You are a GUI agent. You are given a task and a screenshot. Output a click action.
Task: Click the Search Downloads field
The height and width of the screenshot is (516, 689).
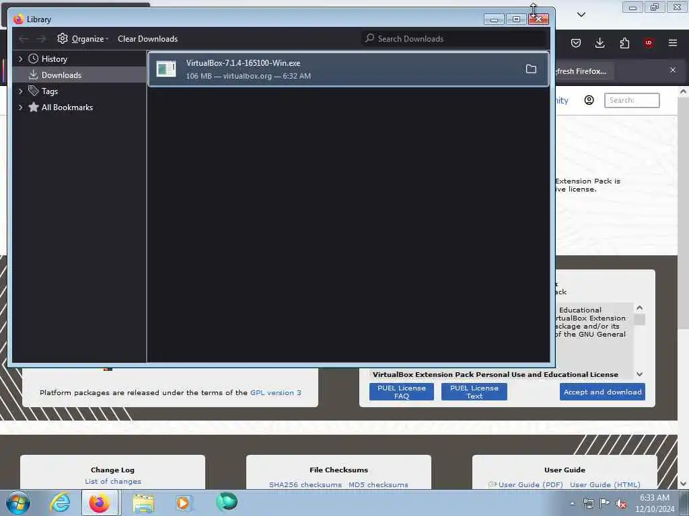pos(454,38)
